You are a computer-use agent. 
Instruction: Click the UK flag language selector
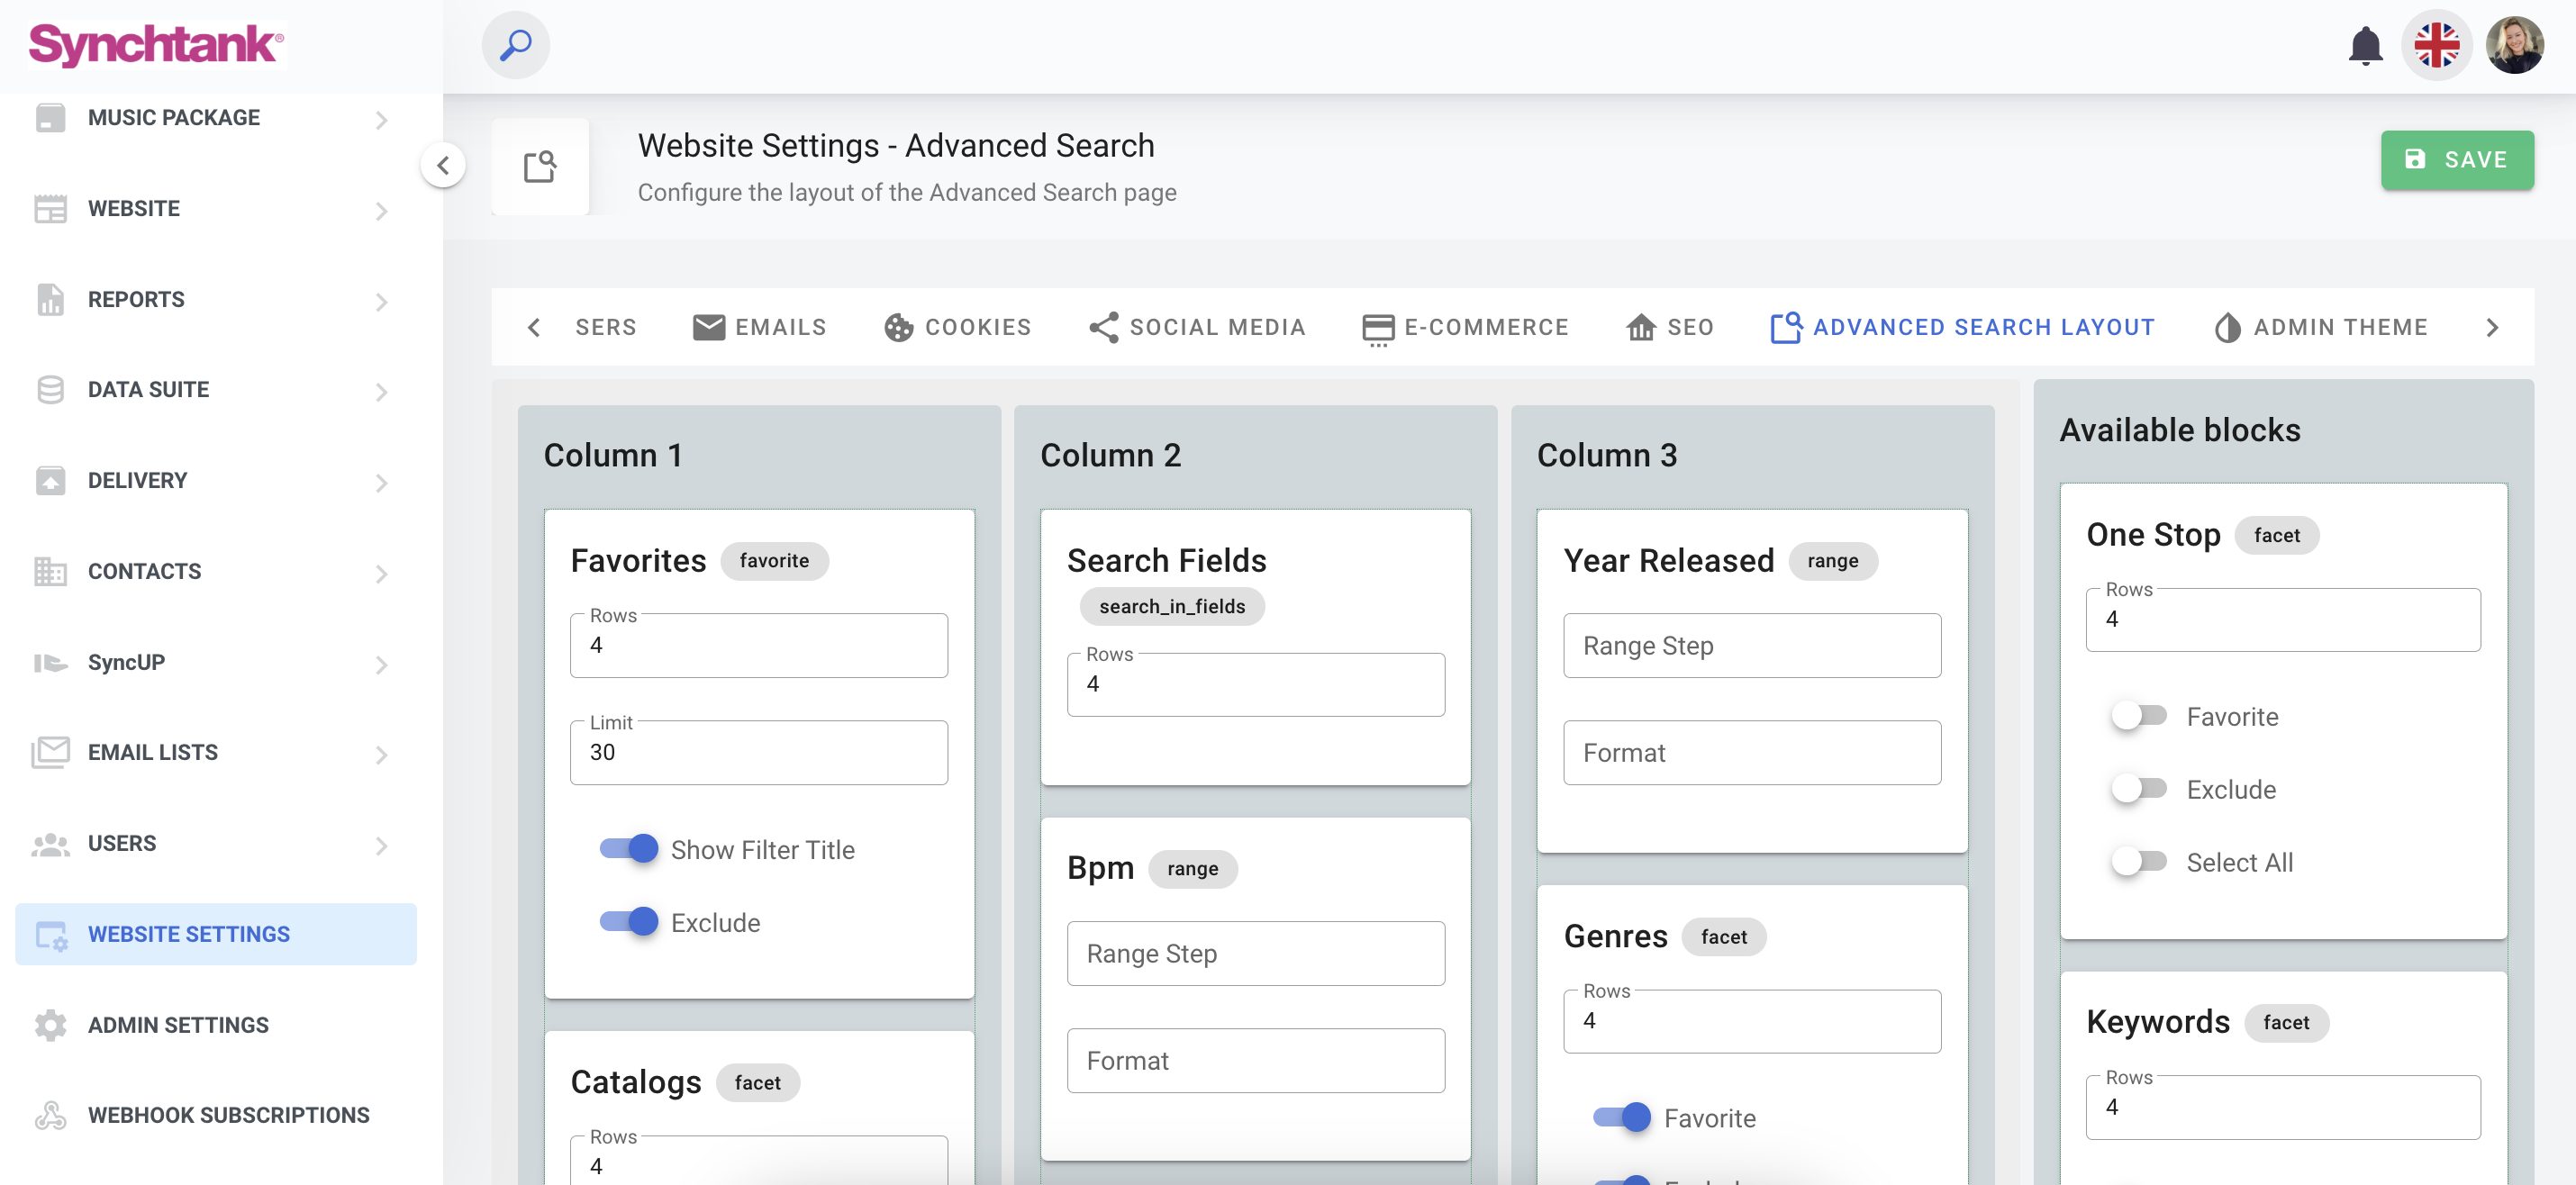(x=2436, y=46)
